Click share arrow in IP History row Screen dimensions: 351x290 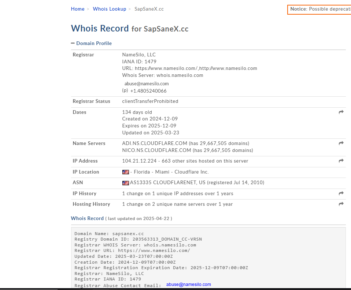coord(341,193)
